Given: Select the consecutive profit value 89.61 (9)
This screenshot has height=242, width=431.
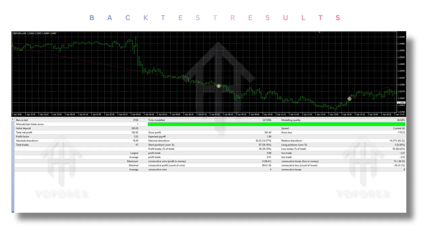Looking at the screenshot, I should (267, 165).
